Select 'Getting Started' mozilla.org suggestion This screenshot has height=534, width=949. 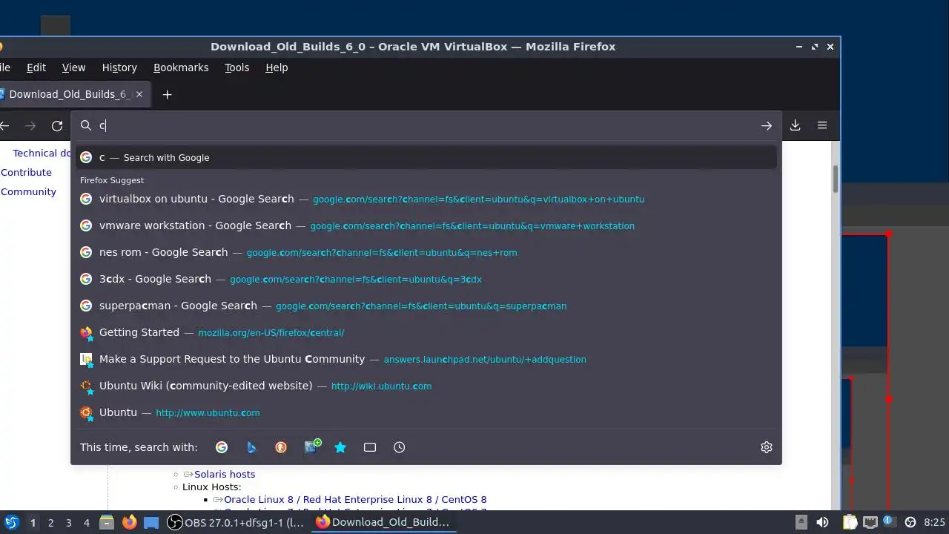[426, 332]
